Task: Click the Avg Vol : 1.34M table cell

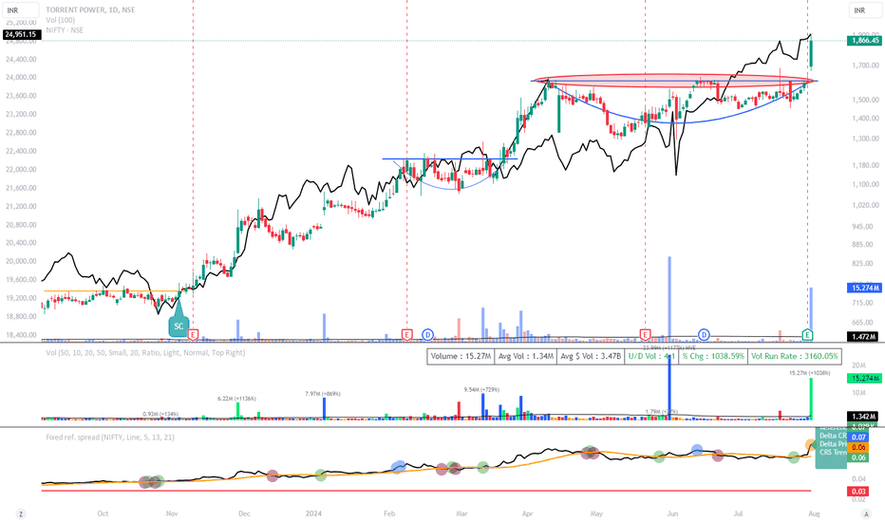Action: coord(526,356)
